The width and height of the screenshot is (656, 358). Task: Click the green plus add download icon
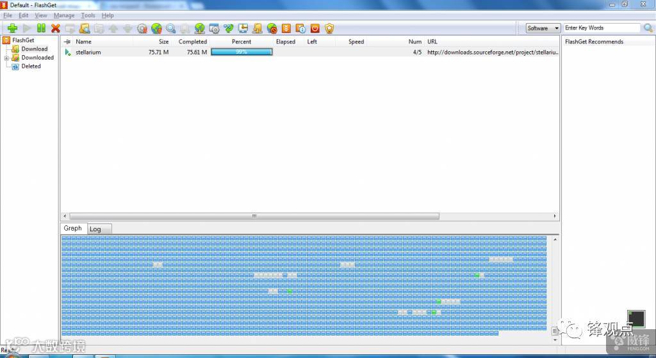pyautogui.click(x=13, y=28)
